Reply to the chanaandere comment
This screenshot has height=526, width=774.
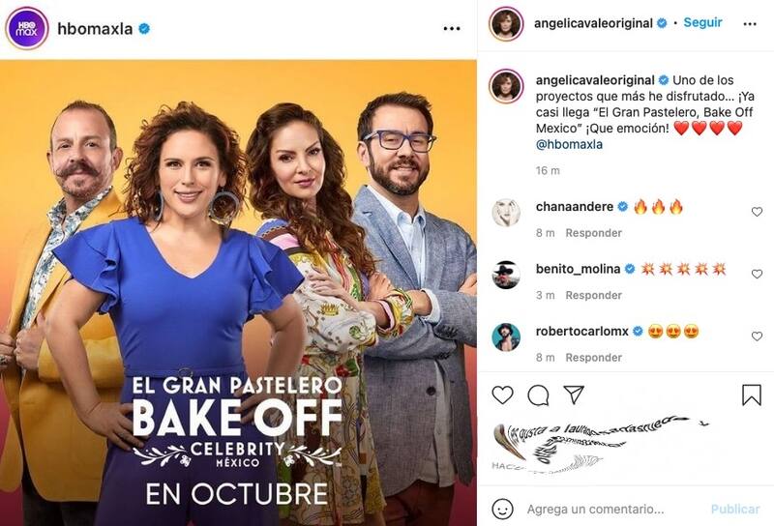(593, 233)
